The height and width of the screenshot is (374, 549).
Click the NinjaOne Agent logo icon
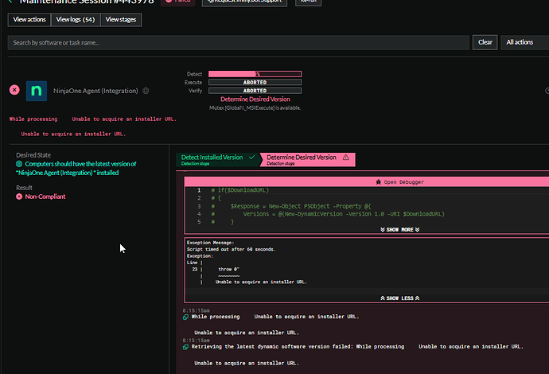37,91
